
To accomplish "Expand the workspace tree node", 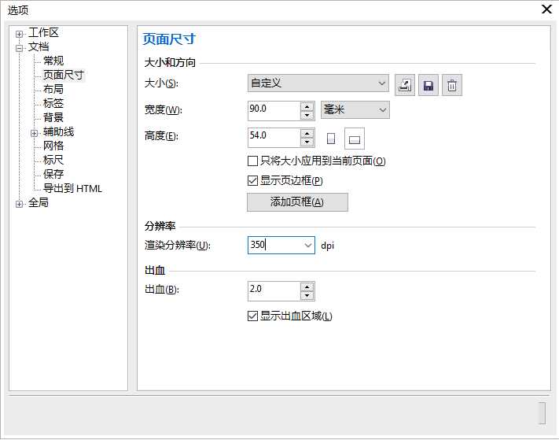I will [x=20, y=34].
